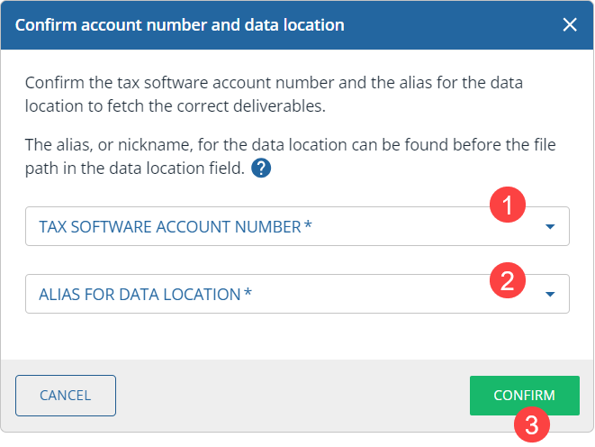
Task: Click the empty blue header bar area
Action: click(x=450, y=25)
